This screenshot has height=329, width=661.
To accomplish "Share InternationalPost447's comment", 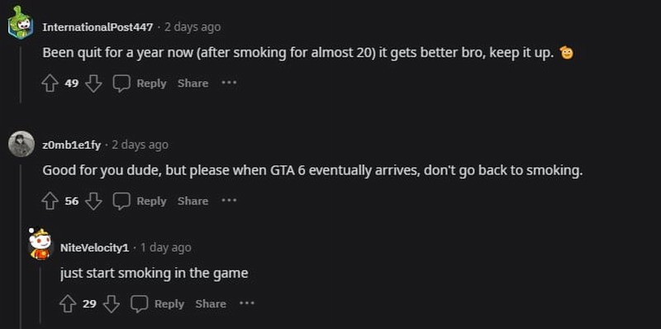I will pyautogui.click(x=193, y=83).
